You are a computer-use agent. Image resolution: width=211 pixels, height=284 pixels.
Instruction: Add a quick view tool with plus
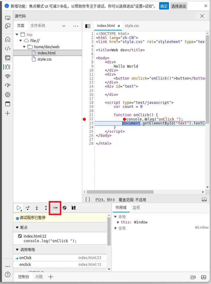pos(51,277)
